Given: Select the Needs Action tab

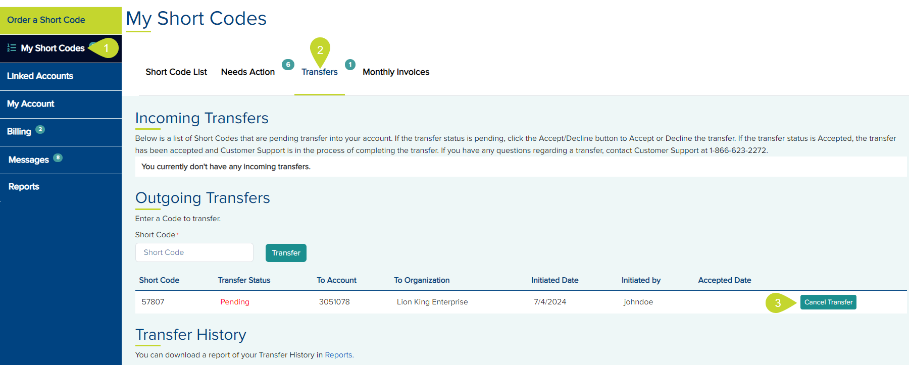Looking at the screenshot, I should tap(247, 72).
